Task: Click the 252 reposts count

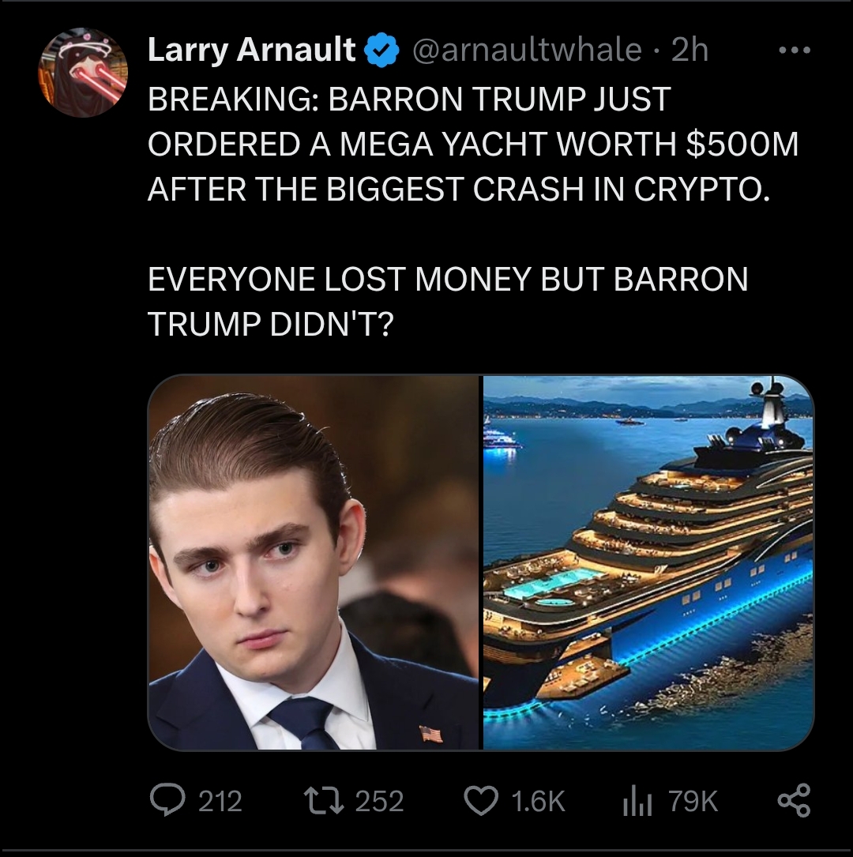Action: click(379, 801)
